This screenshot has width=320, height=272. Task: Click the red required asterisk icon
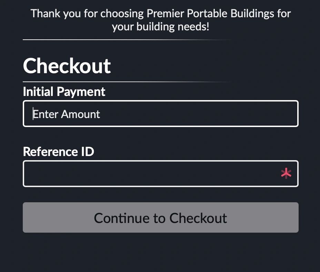tap(286, 174)
